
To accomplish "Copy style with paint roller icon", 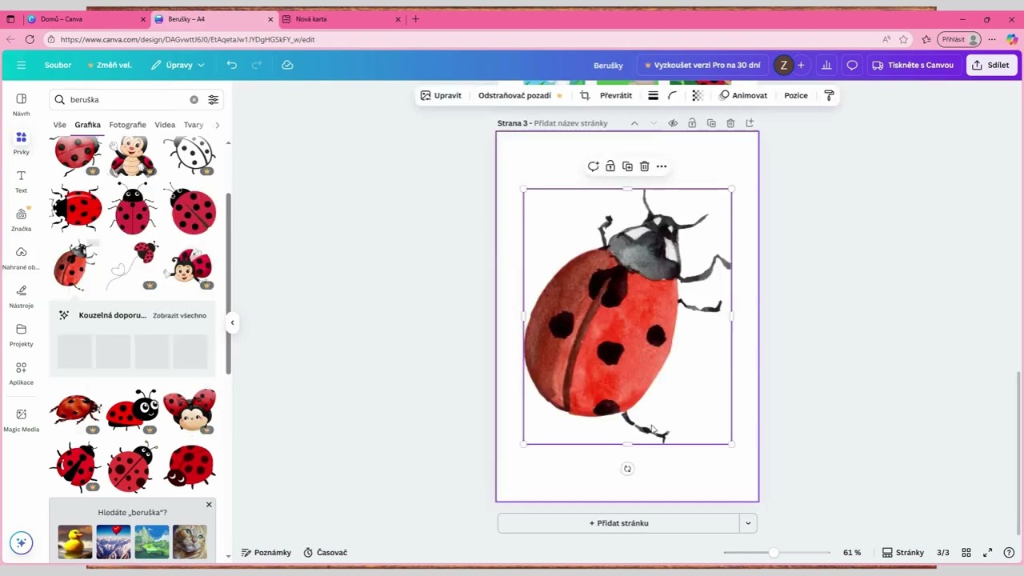I will pyautogui.click(x=829, y=95).
